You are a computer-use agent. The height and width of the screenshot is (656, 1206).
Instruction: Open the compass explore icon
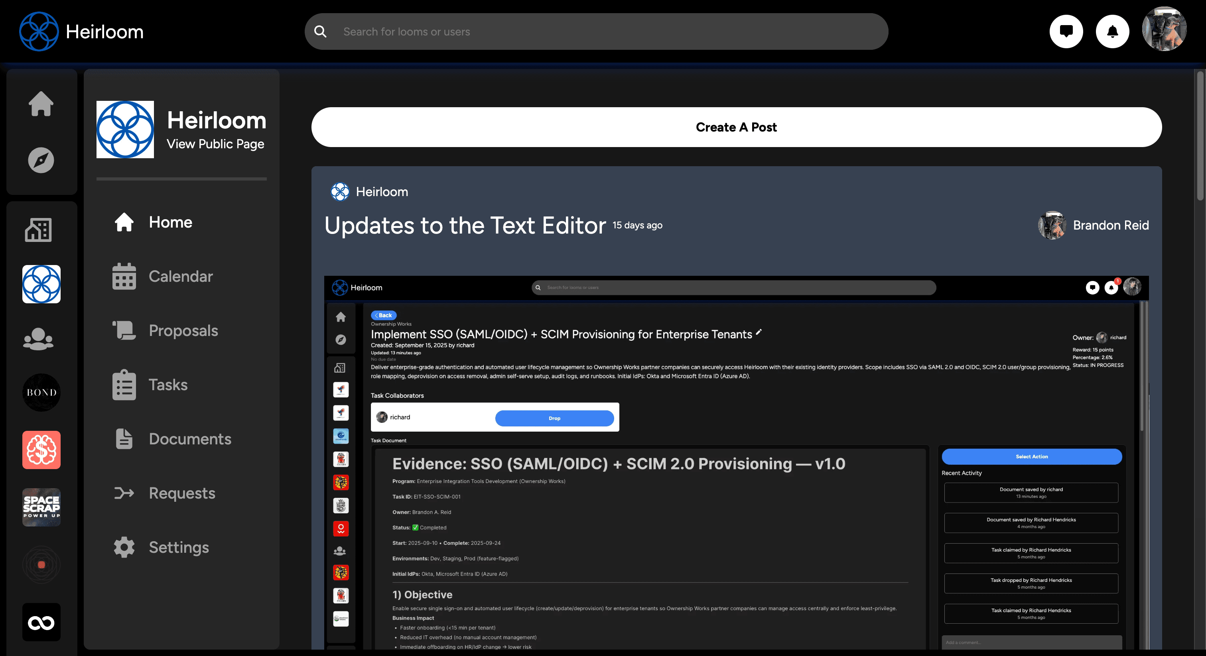pyautogui.click(x=41, y=161)
